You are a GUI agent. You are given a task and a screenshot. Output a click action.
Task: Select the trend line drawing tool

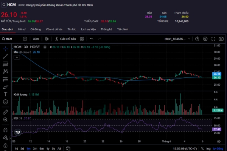(6, 56)
